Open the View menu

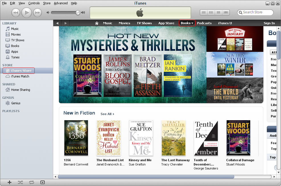coord(22,3)
